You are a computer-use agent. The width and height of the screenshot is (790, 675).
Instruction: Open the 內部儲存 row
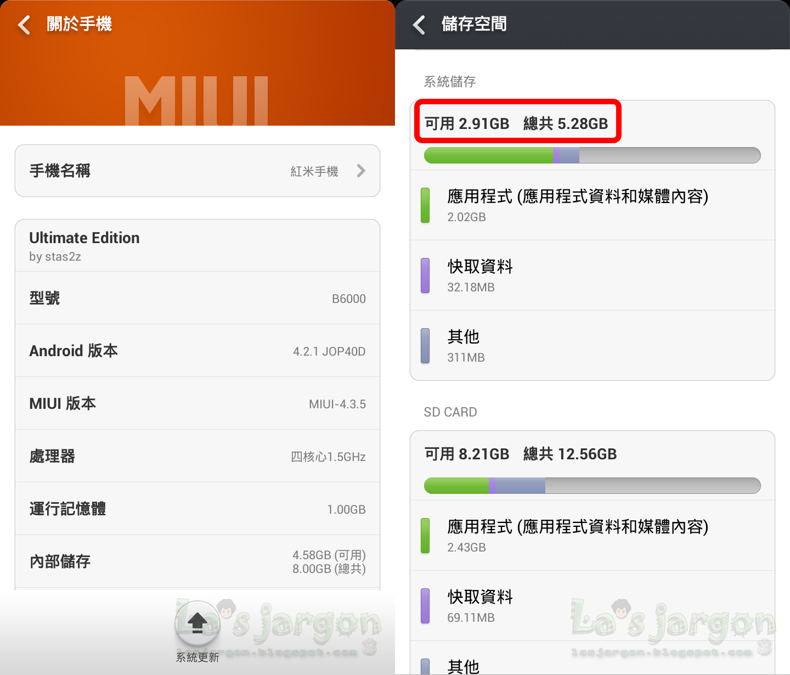point(198,561)
